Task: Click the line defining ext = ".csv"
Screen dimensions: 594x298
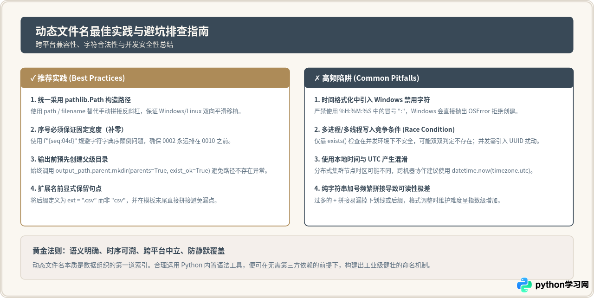Action: pos(124,201)
